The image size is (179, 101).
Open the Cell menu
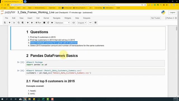[38, 18]
